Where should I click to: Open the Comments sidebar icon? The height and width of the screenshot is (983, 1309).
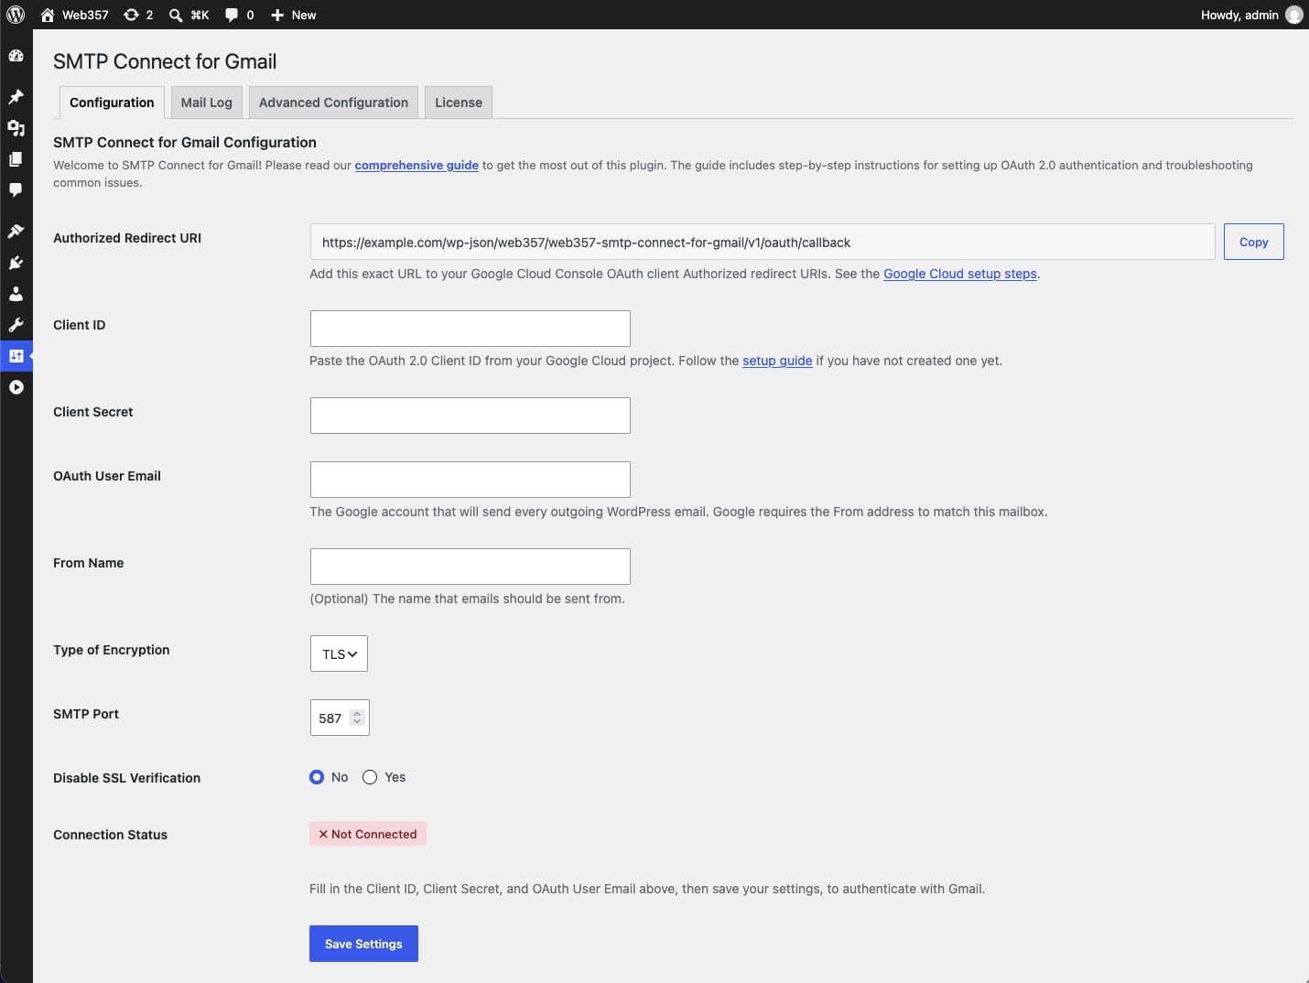click(16, 190)
